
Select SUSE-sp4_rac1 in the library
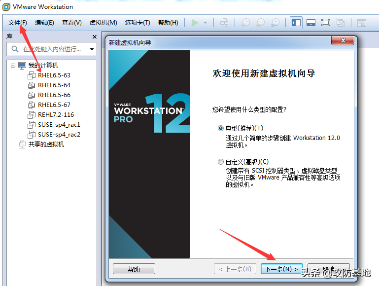click(x=59, y=125)
